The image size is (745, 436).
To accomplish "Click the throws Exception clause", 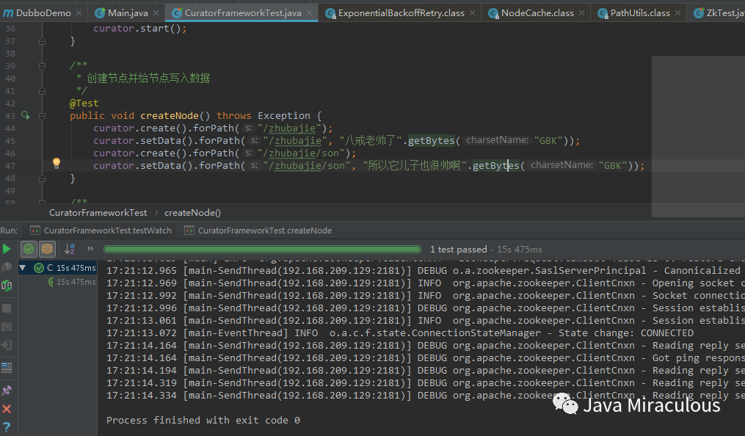I will 264,115.
